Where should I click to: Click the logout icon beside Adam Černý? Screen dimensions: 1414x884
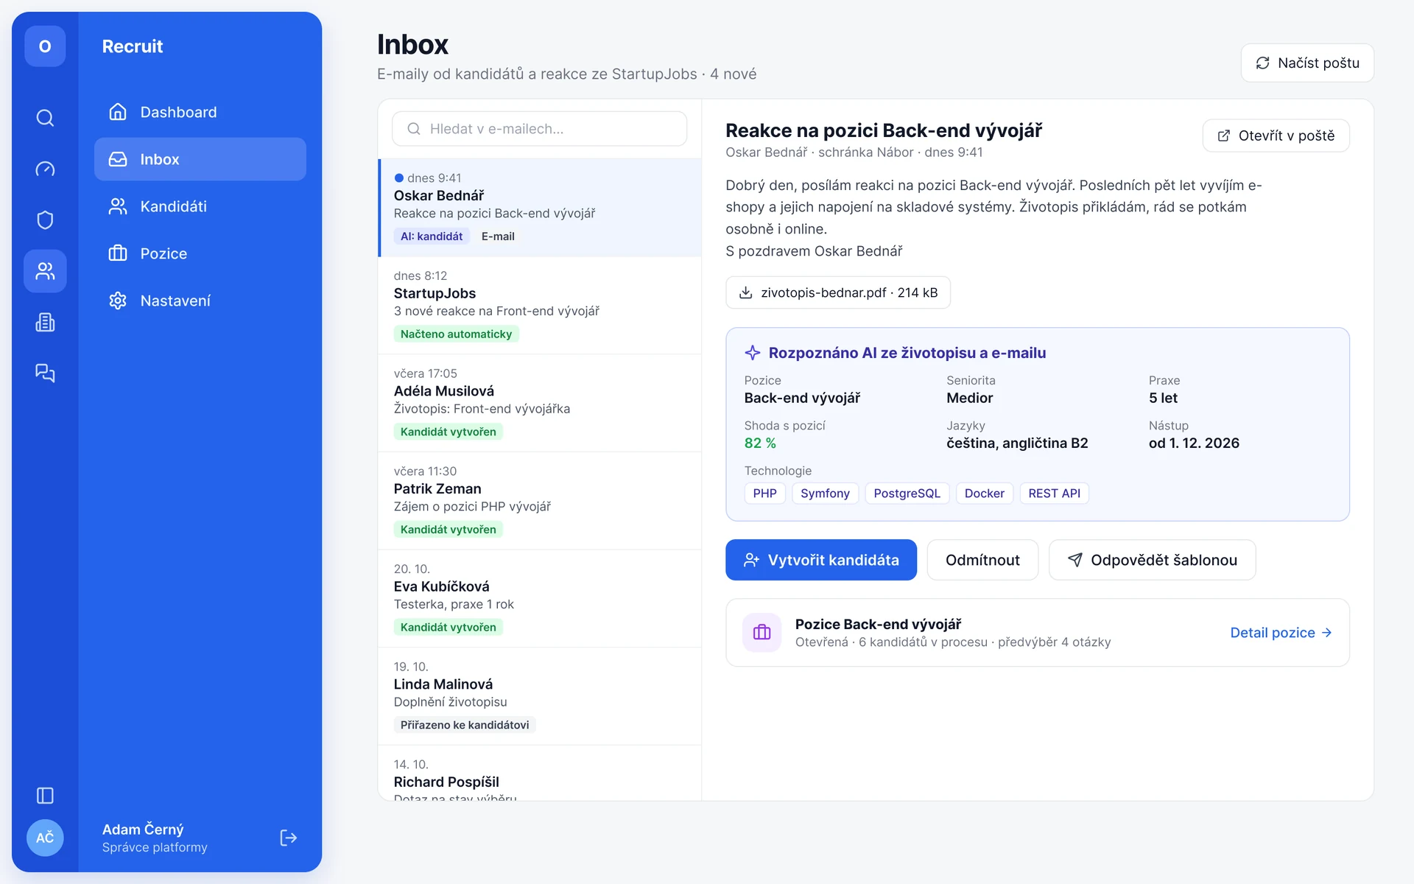click(x=289, y=838)
